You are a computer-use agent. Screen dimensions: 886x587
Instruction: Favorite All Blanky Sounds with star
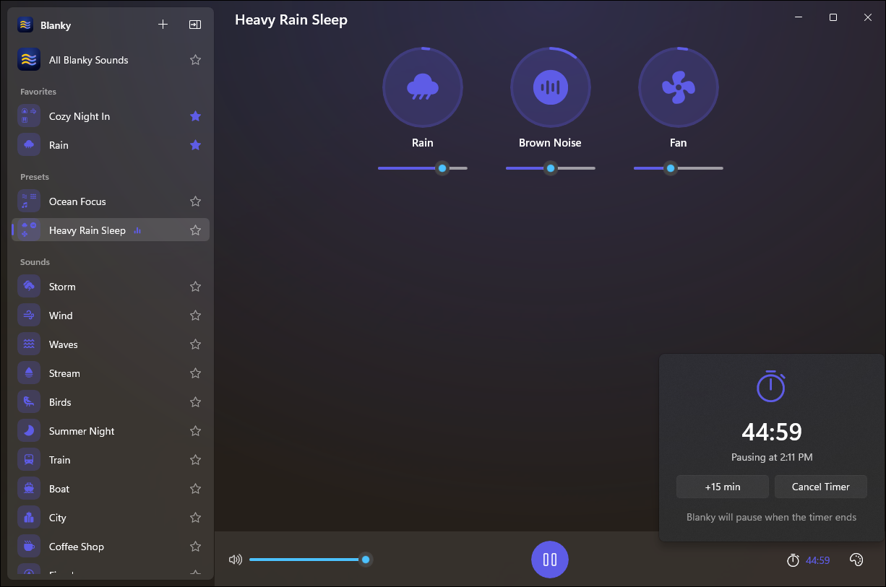pyautogui.click(x=195, y=60)
